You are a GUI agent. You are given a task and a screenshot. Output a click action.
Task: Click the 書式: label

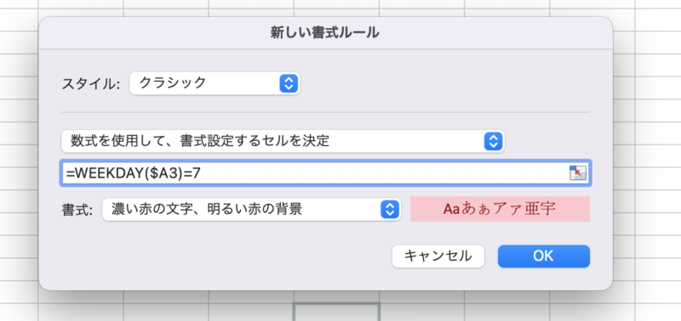pyautogui.click(x=77, y=210)
